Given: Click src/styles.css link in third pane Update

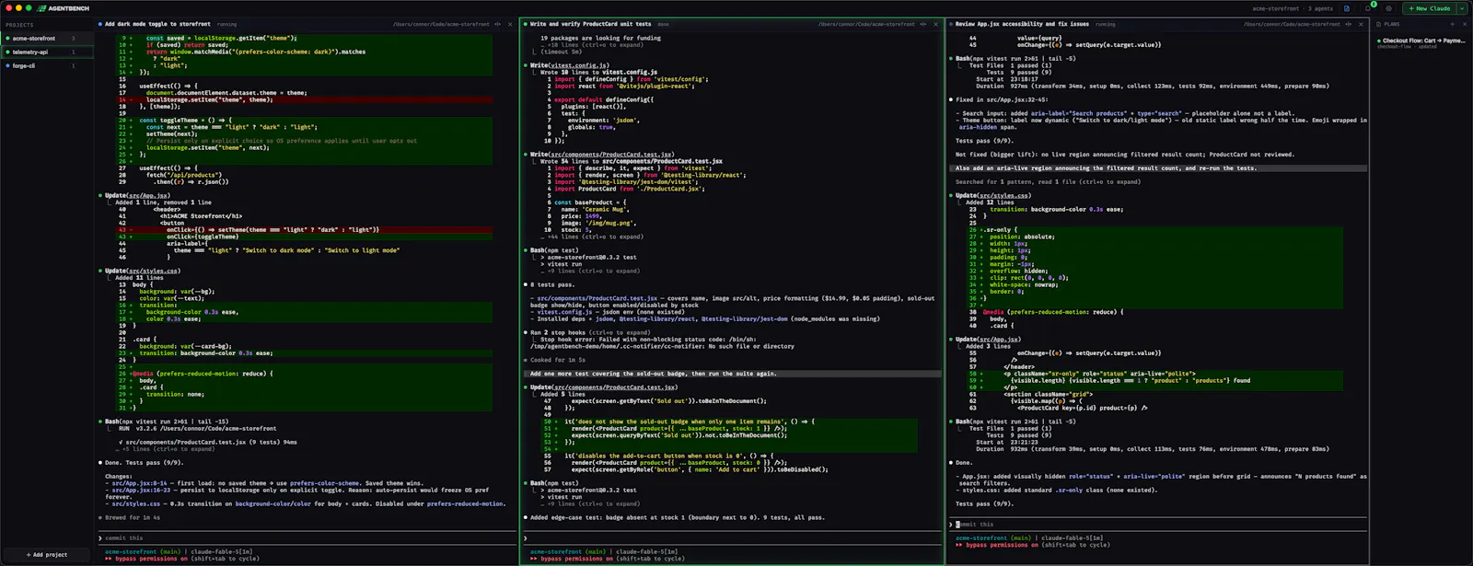Looking at the screenshot, I should point(1004,196).
